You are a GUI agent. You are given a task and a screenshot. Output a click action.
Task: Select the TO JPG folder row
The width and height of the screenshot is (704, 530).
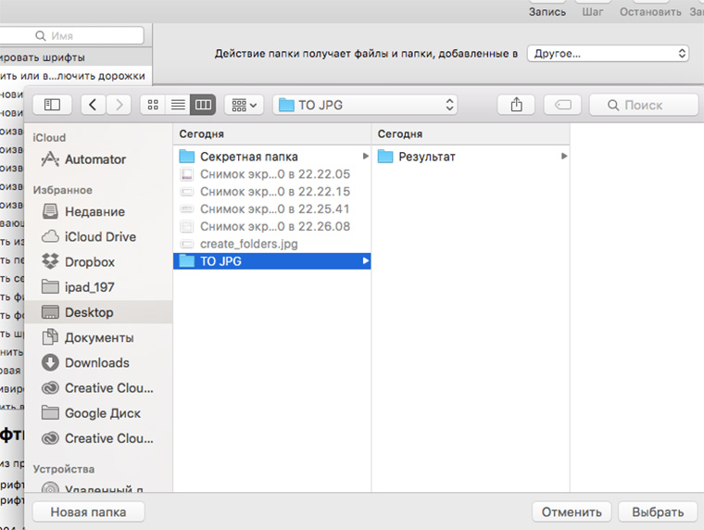tap(271, 261)
